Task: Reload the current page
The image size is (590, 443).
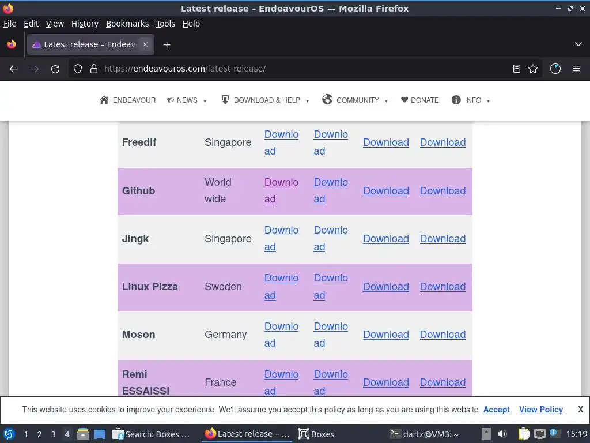Action: [x=55, y=69]
